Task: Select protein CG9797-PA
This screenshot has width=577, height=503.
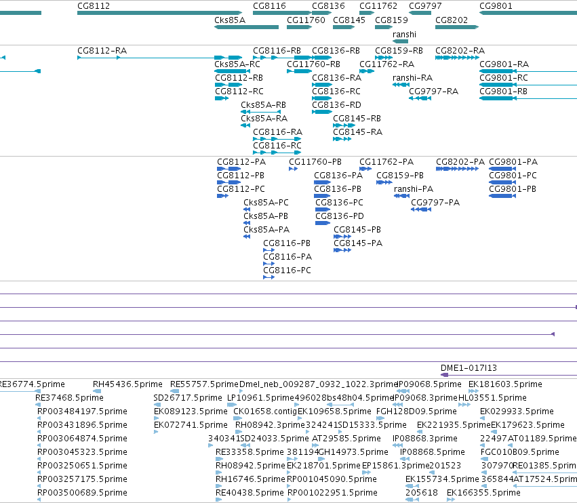Action: coord(421,209)
